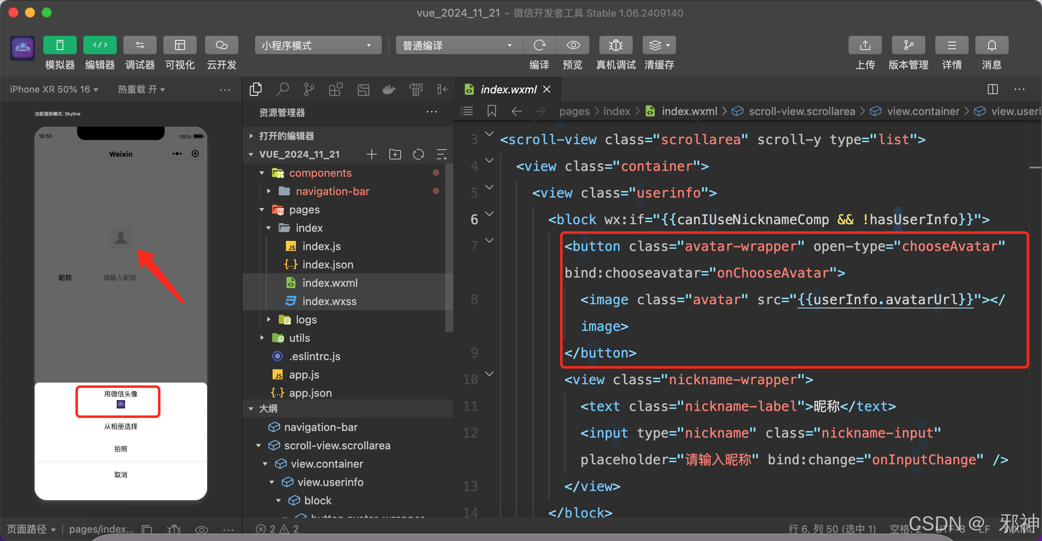Open Version Management (版本管理) icon

click(x=908, y=45)
